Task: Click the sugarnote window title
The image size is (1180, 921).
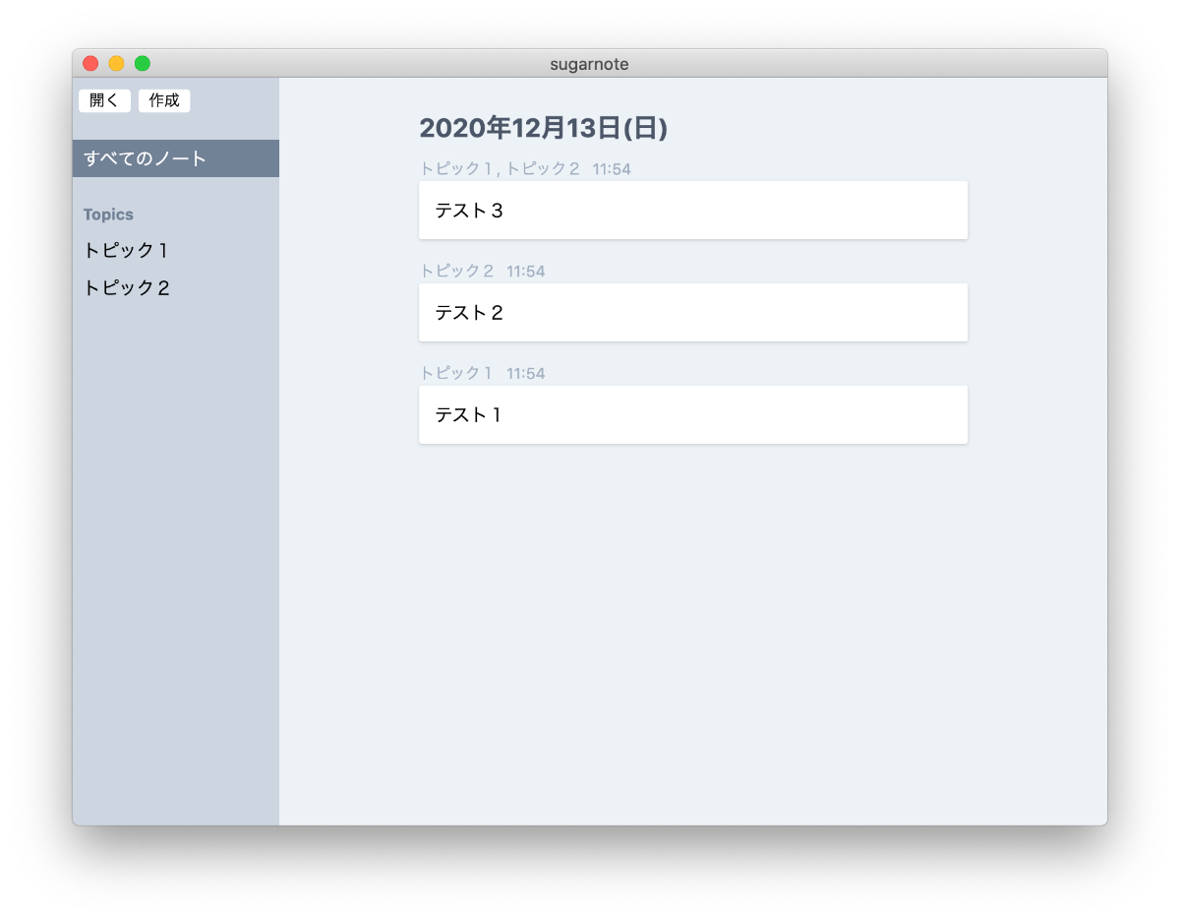Action: point(590,64)
